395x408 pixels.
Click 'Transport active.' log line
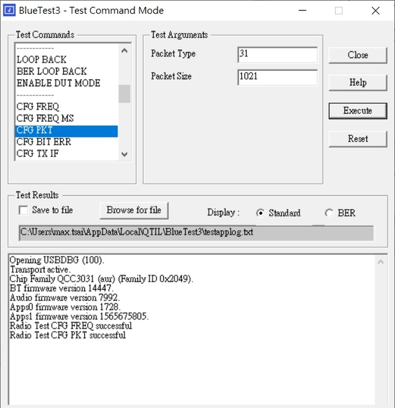40,270
